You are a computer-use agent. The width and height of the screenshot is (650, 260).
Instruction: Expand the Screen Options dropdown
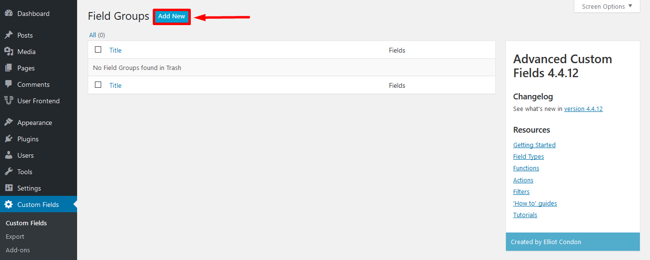coord(607,7)
